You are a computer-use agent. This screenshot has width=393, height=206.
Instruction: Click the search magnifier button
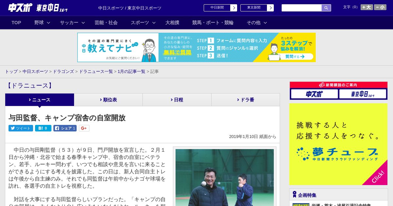[x=326, y=8]
